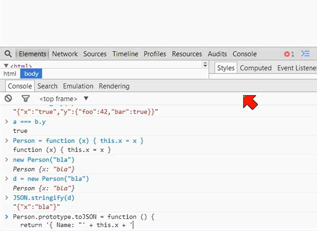This screenshot has height=231, width=317.
Task: Click the 'a === b.y' console entry
Action: point(29,122)
